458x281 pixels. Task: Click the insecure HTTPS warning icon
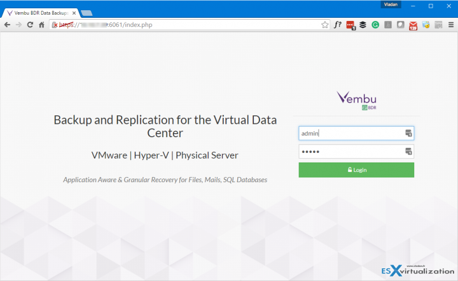tap(55, 25)
